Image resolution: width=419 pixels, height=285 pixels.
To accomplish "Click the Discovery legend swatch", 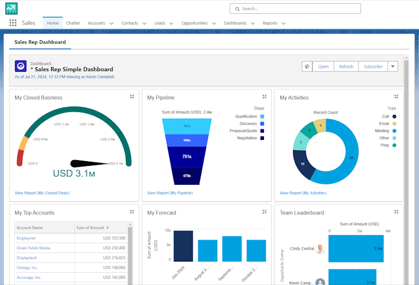I will click(262, 124).
